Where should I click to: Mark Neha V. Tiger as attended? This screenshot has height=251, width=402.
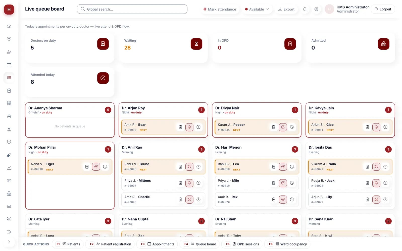[96, 167]
